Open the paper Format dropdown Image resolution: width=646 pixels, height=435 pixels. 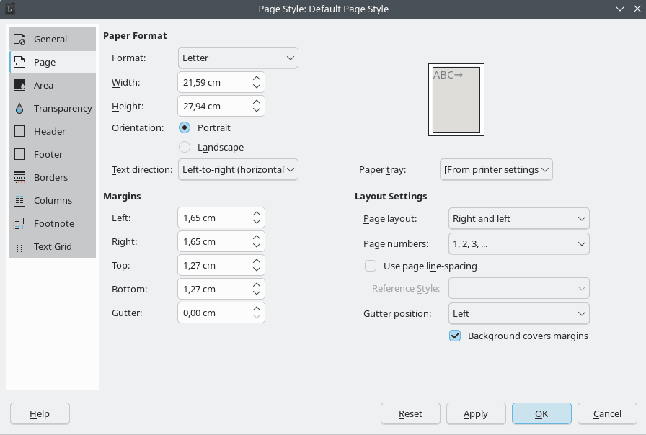[237, 58]
